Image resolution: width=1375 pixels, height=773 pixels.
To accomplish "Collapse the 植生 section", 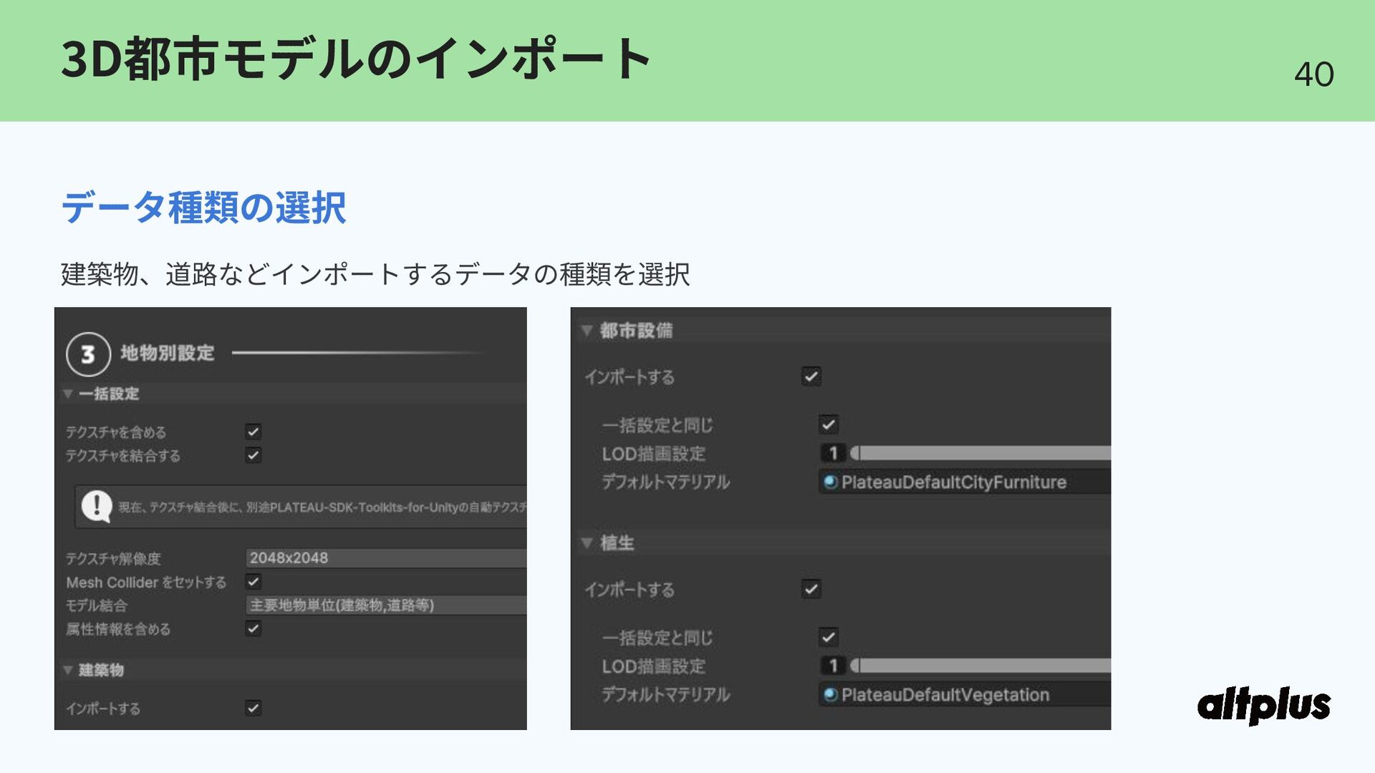I will pos(587,543).
